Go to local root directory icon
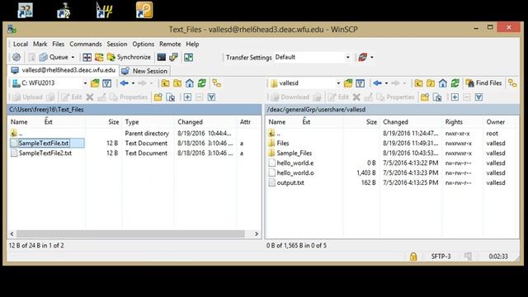 click(177, 83)
